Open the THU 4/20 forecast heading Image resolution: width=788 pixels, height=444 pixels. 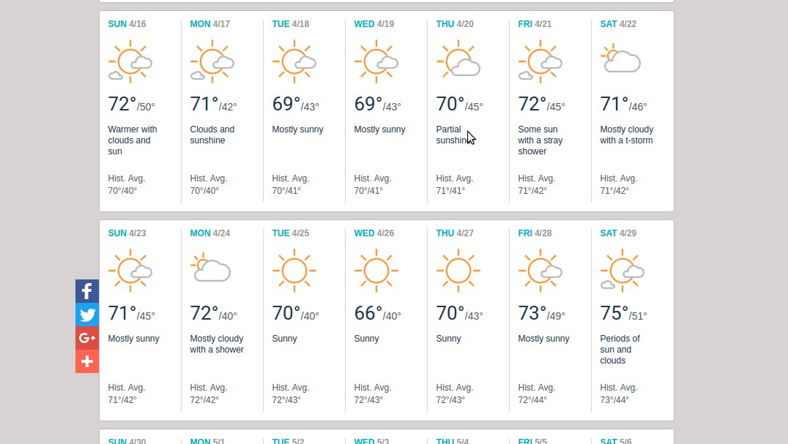click(455, 24)
